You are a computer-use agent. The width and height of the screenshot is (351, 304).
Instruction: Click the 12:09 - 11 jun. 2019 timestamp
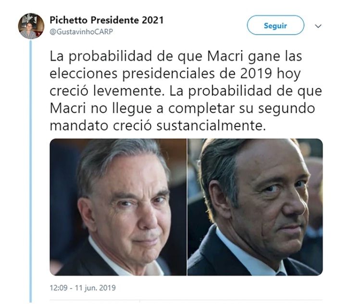83,288
